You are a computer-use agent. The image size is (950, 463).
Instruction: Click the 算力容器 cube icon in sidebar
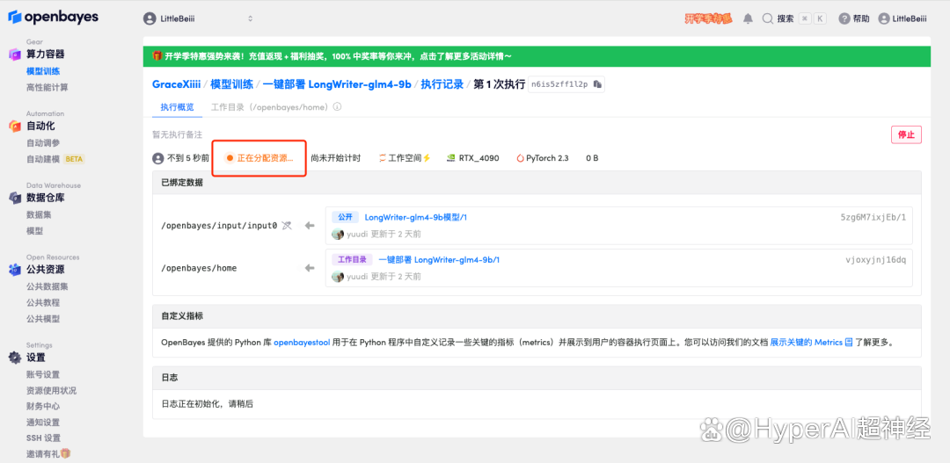point(15,54)
